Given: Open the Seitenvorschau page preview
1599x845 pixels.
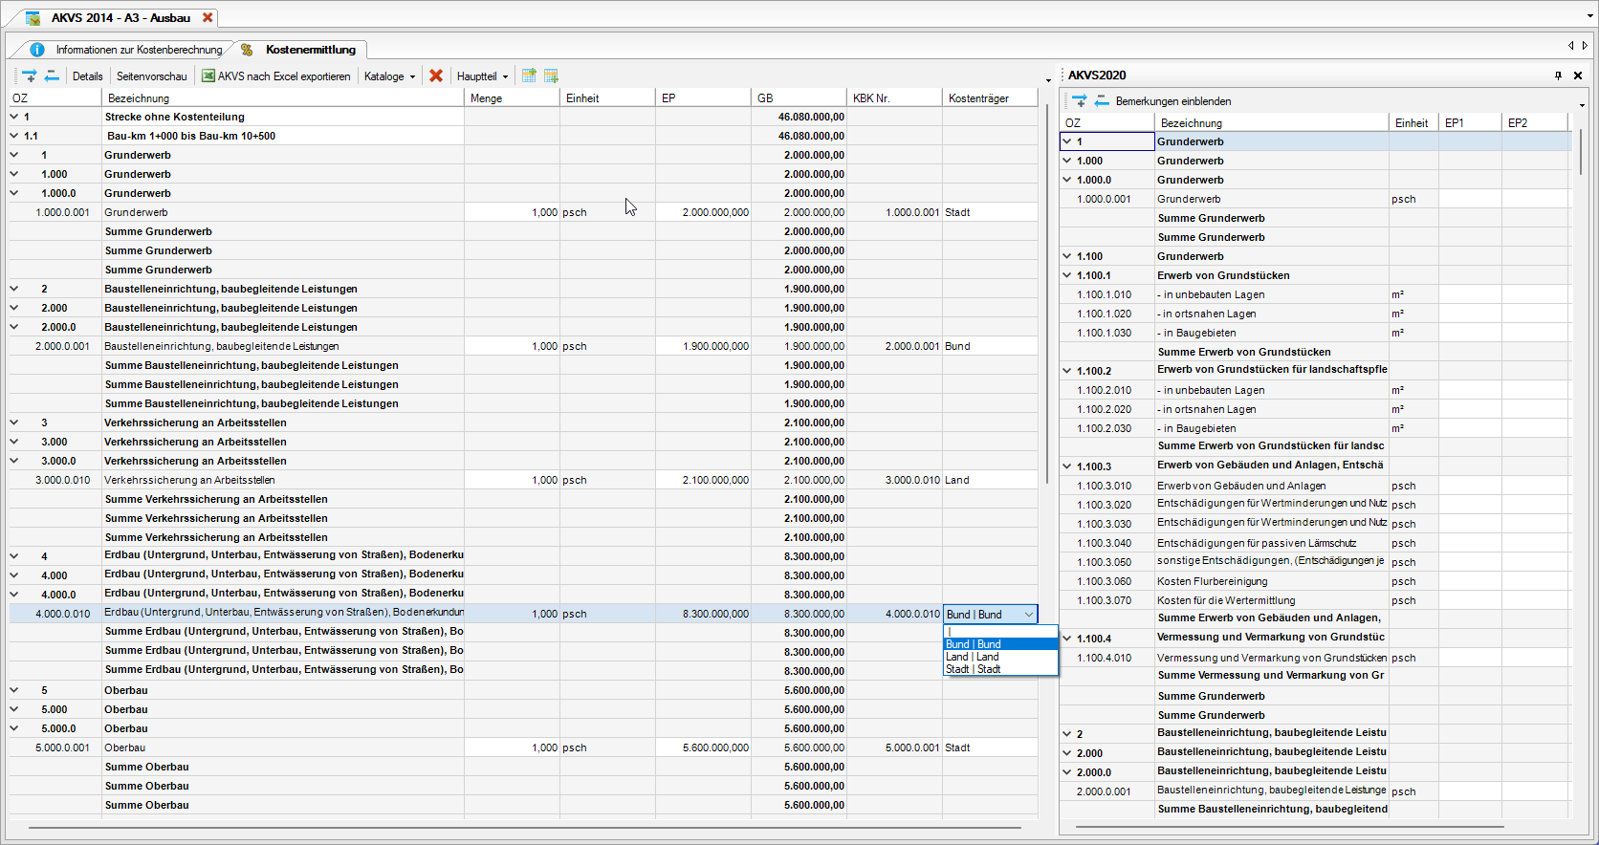Looking at the screenshot, I should click(x=152, y=76).
